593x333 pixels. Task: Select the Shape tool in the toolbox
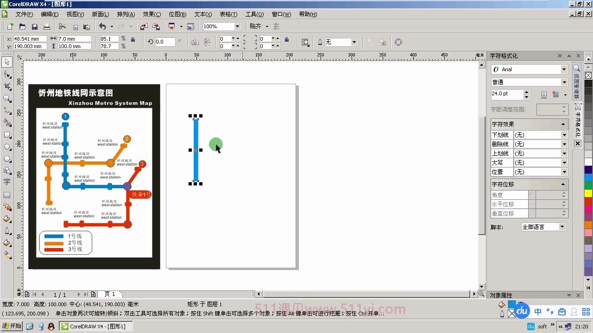click(x=7, y=74)
